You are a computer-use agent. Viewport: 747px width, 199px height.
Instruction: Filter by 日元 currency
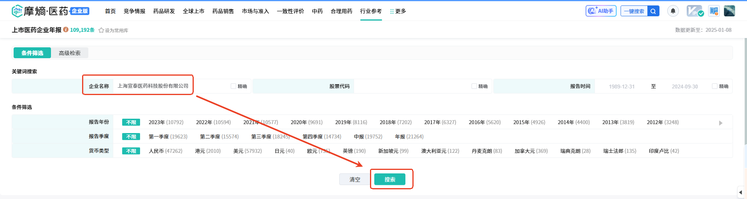click(285, 151)
